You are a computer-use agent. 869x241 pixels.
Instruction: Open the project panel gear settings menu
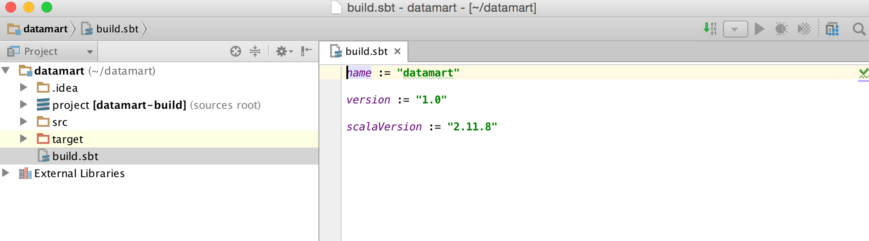pyautogui.click(x=283, y=51)
